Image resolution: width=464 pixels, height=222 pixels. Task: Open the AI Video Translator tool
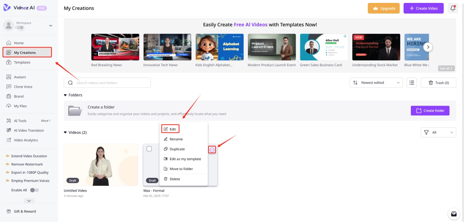(29, 131)
